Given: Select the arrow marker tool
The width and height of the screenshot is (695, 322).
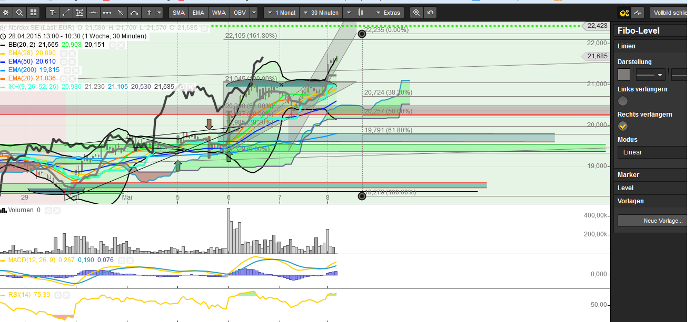Looking at the screenshot, I should tap(148, 12).
